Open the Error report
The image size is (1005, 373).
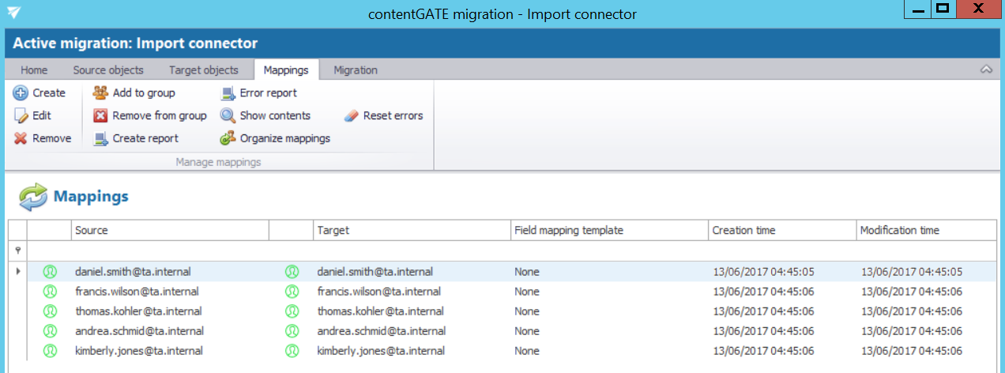click(x=228, y=93)
